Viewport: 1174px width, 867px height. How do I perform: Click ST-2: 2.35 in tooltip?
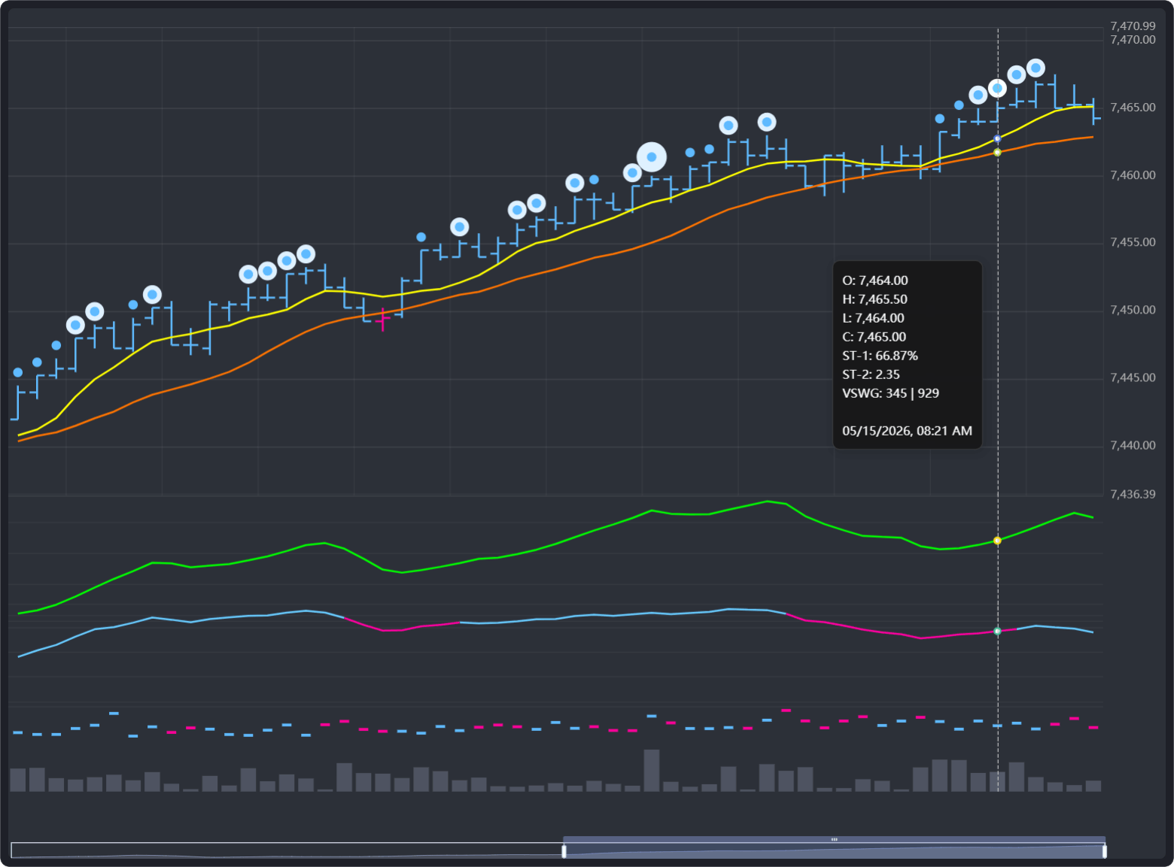coord(871,374)
